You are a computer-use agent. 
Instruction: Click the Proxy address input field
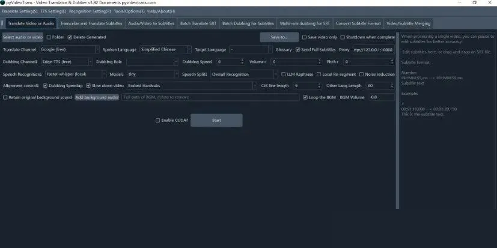tap(374, 50)
